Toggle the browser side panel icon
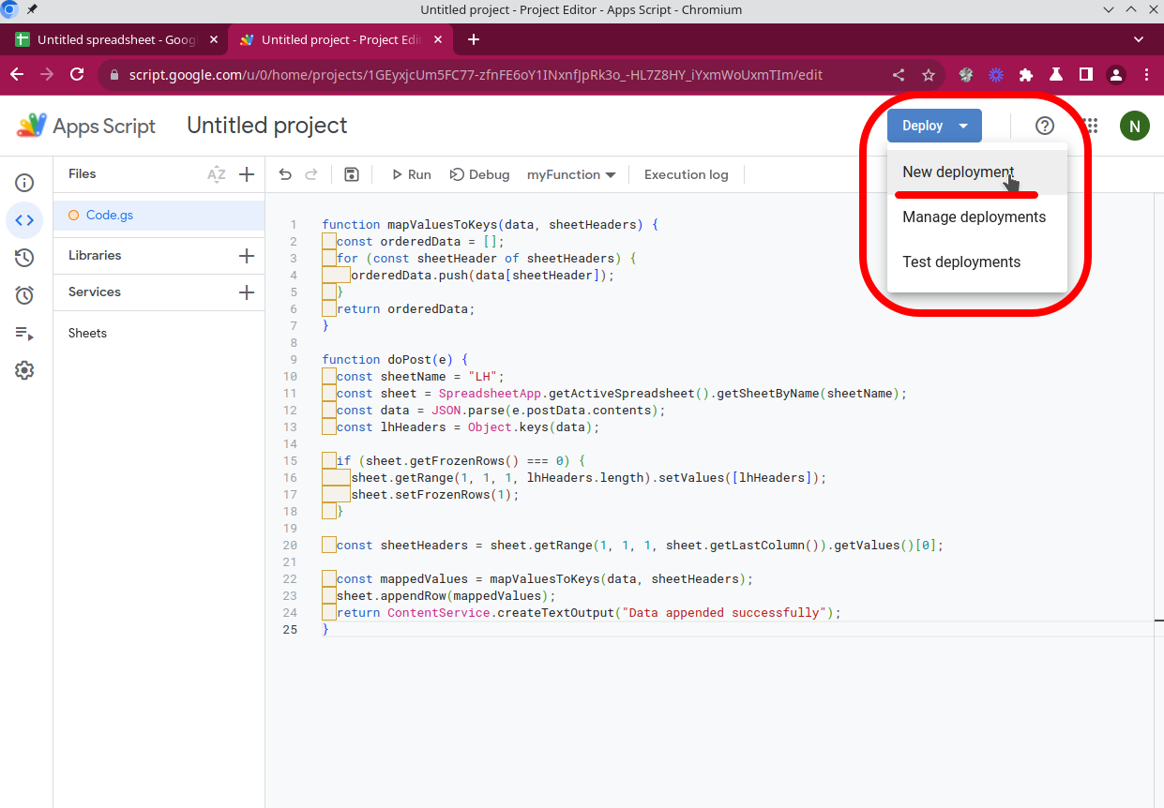The width and height of the screenshot is (1164, 808). (1086, 74)
